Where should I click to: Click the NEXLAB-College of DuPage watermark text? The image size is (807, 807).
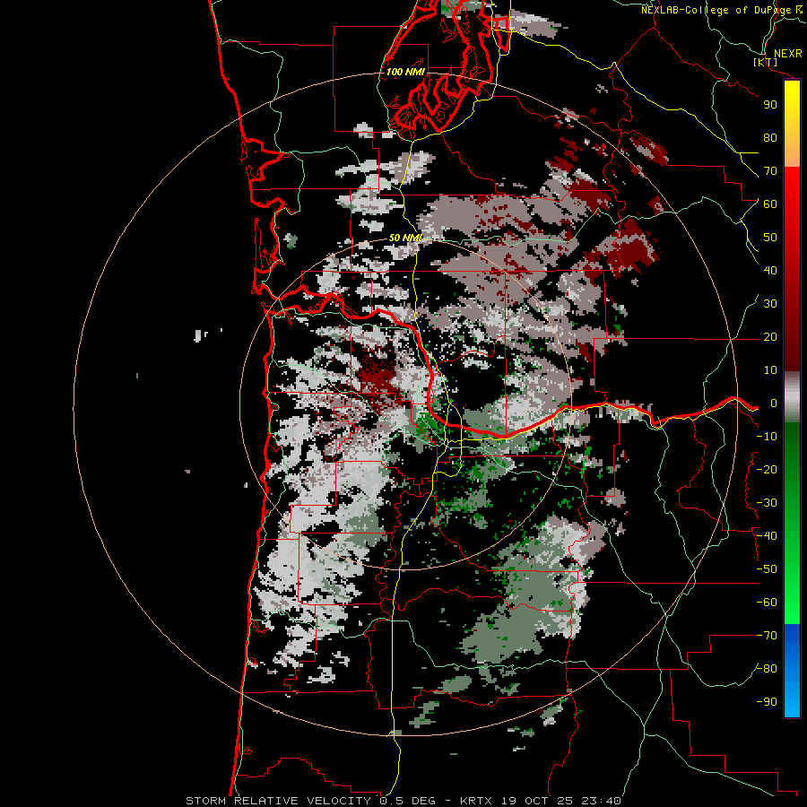pos(716,10)
